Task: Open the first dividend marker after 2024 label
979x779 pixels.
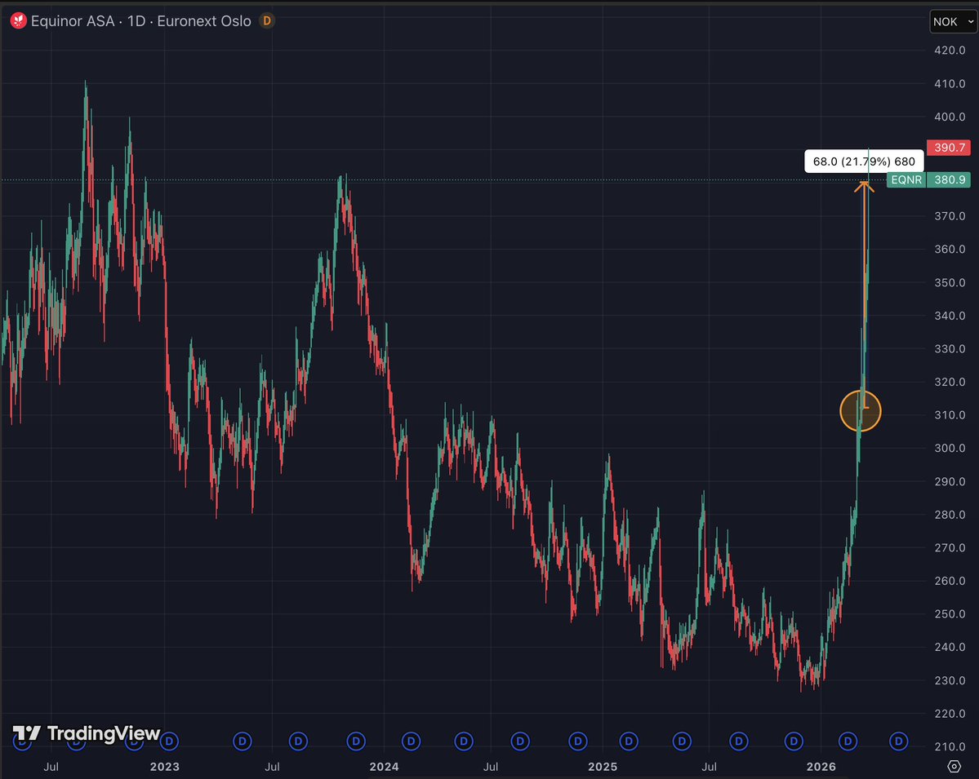Action: tap(411, 741)
